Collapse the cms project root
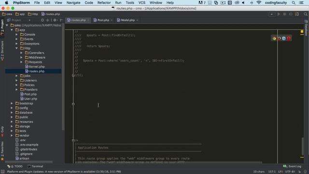The width and height of the screenshot is (309, 174). tap(7, 25)
